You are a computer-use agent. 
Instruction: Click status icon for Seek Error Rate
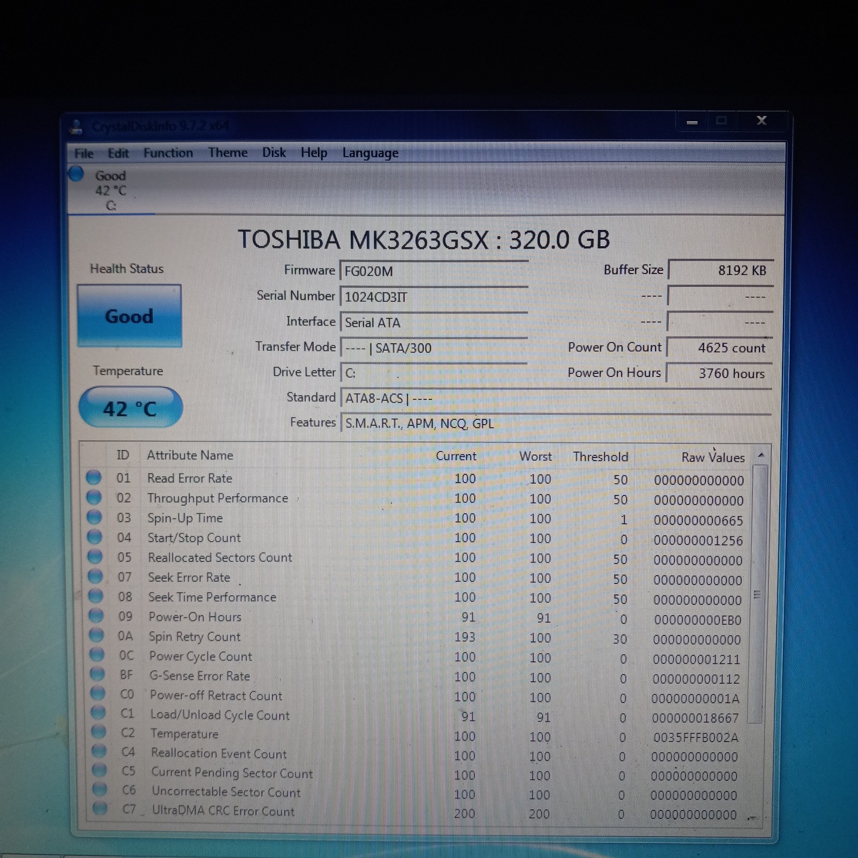click(95, 576)
